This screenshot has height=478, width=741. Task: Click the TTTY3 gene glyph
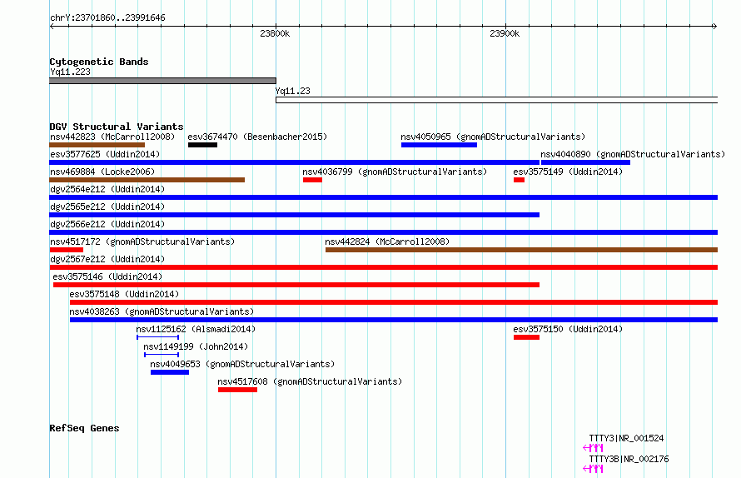coord(593,448)
